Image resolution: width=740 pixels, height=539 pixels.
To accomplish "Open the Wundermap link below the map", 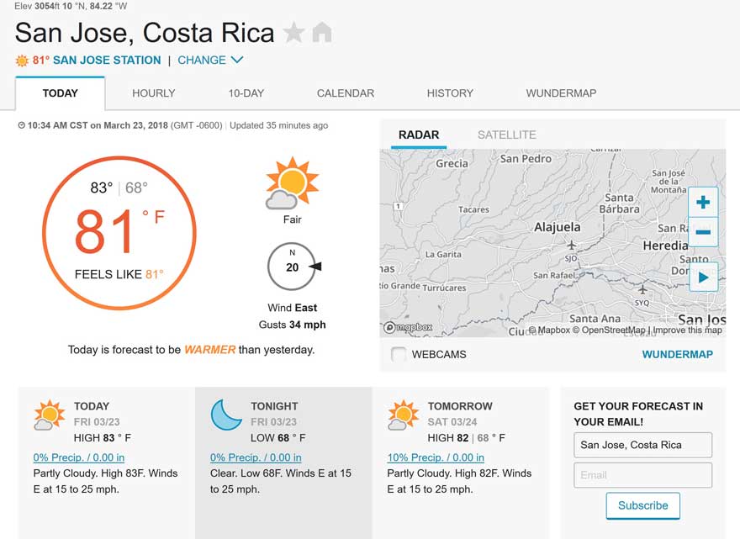I will coord(677,355).
